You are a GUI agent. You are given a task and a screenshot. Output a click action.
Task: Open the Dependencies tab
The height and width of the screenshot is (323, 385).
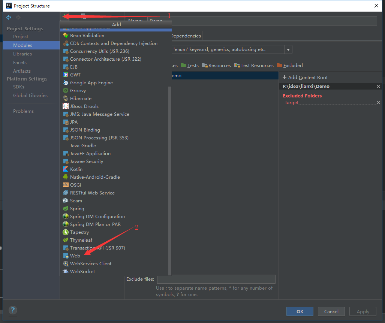186,36
